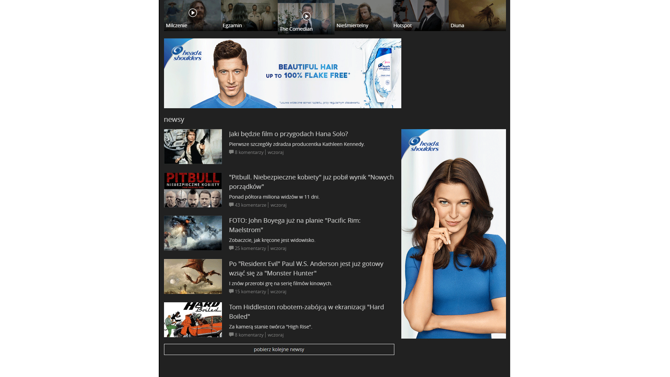Click pobierz kolejne newsy button
This screenshot has width=670, height=377.
279,349
